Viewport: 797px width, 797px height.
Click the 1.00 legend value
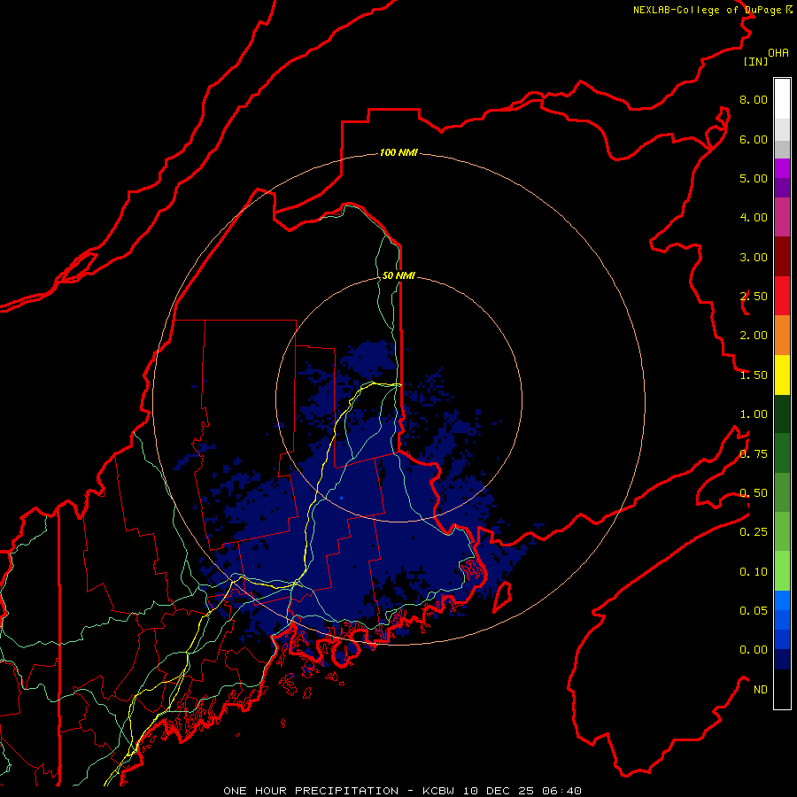tap(754, 414)
